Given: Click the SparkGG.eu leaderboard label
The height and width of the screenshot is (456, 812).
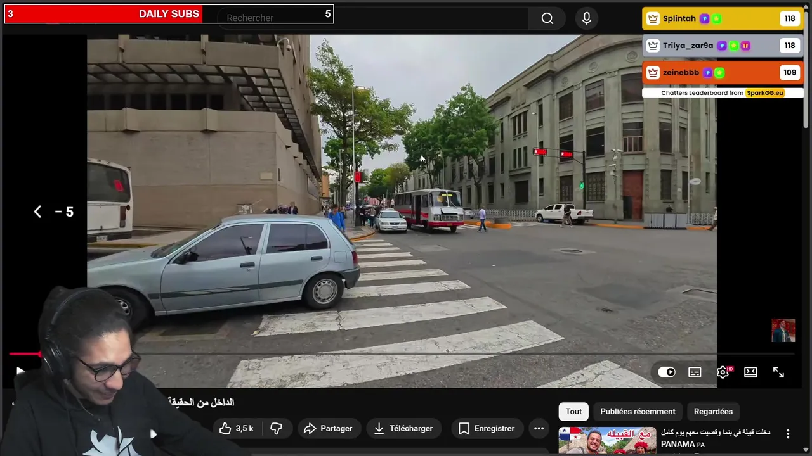Looking at the screenshot, I should click(764, 92).
